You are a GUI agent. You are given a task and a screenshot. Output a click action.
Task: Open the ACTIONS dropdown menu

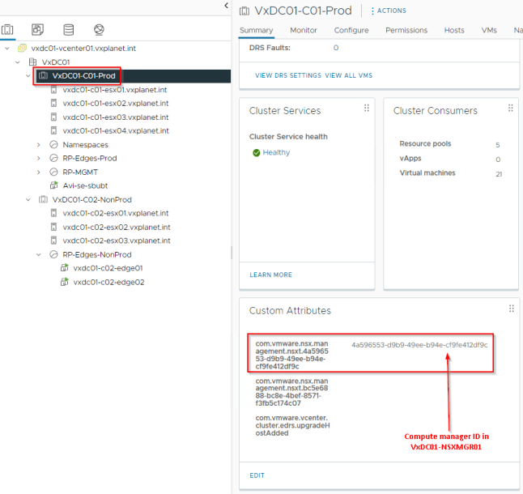pyautogui.click(x=389, y=11)
